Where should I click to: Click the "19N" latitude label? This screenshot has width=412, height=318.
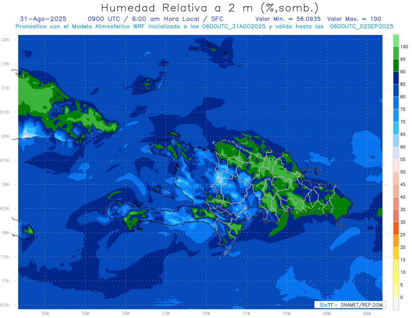[5, 184]
